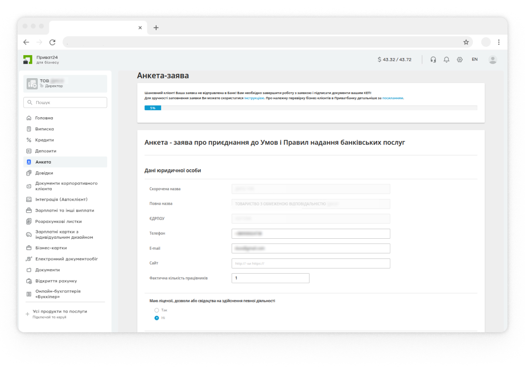
Task: Open browser three-dot menu
Action: point(499,42)
